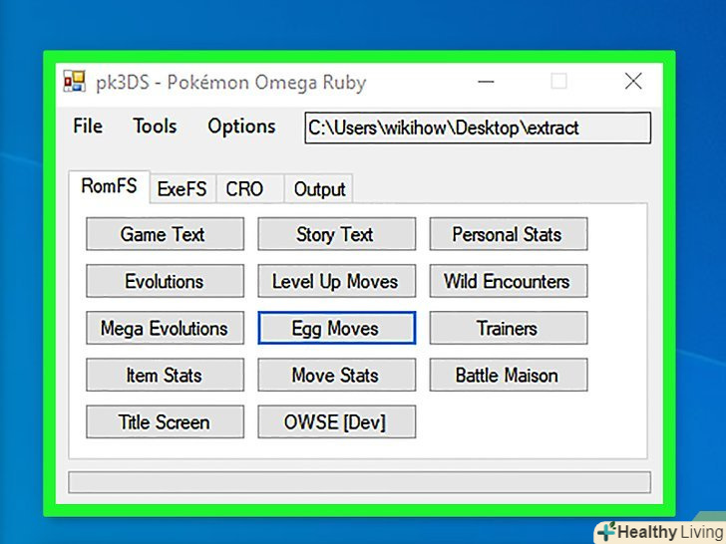Open the Title Screen editor
Image resolution: width=726 pixels, height=544 pixels.
click(165, 421)
